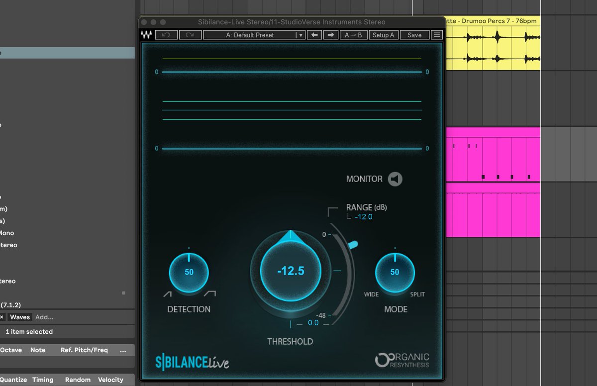Open the plugin hamburger menu
597x386 pixels.
point(437,35)
